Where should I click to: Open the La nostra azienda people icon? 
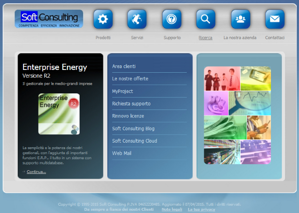241,19
